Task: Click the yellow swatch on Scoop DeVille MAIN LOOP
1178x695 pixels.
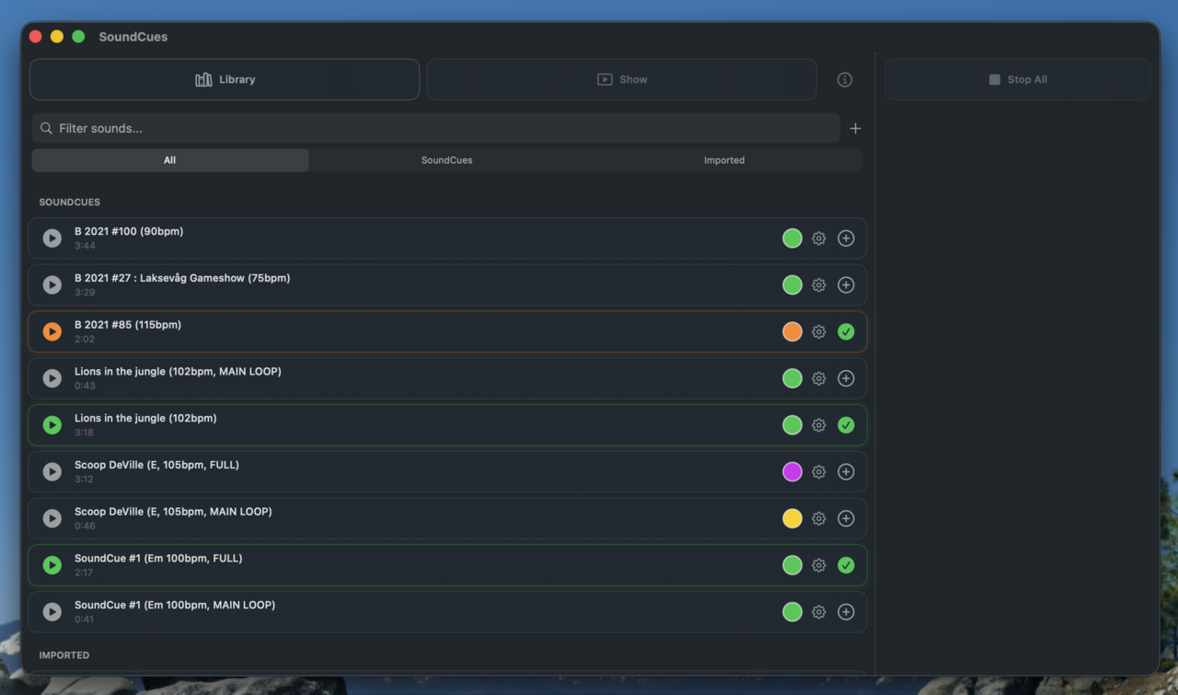Action: coord(791,518)
